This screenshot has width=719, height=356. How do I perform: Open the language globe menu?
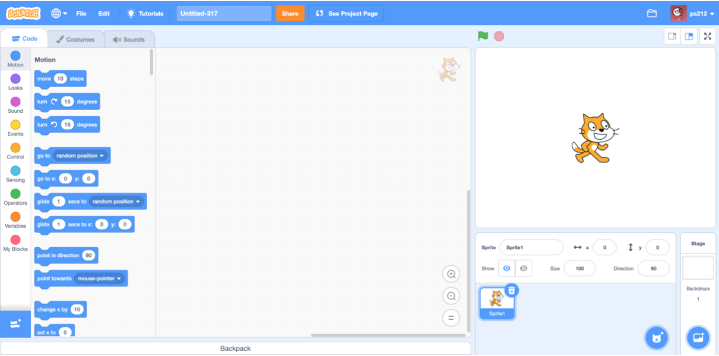[x=59, y=13]
